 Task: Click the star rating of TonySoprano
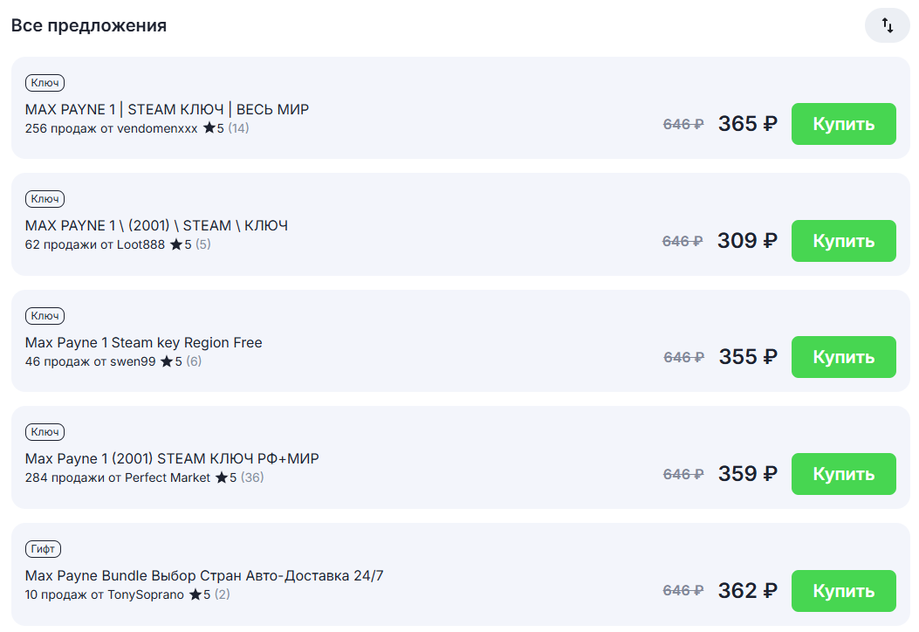200,594
